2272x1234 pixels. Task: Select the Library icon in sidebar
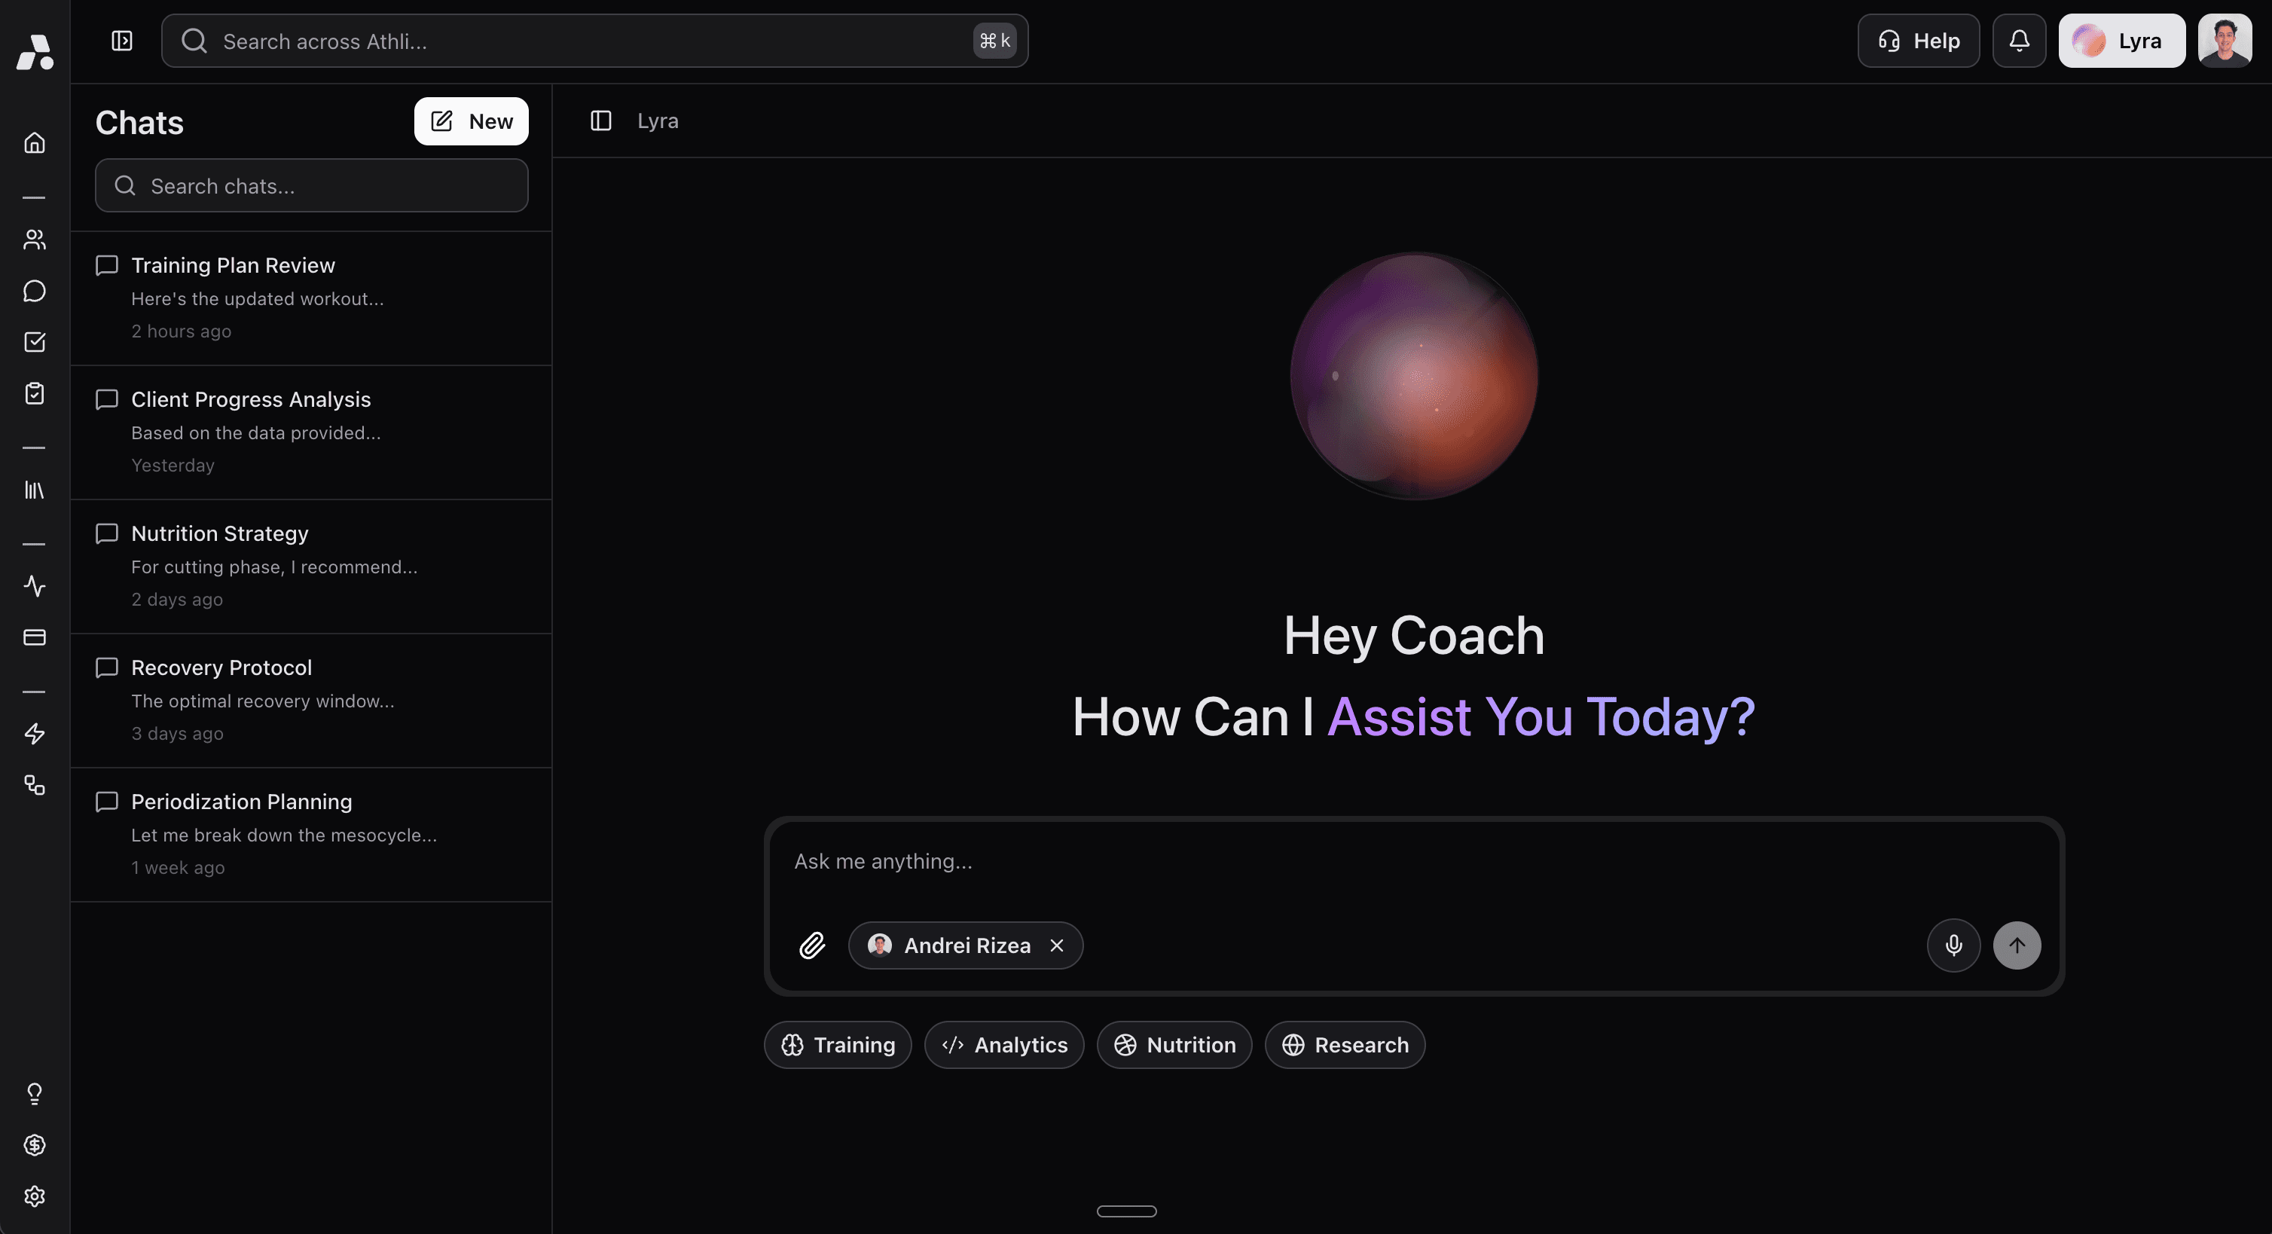click(x=35, y=490)
